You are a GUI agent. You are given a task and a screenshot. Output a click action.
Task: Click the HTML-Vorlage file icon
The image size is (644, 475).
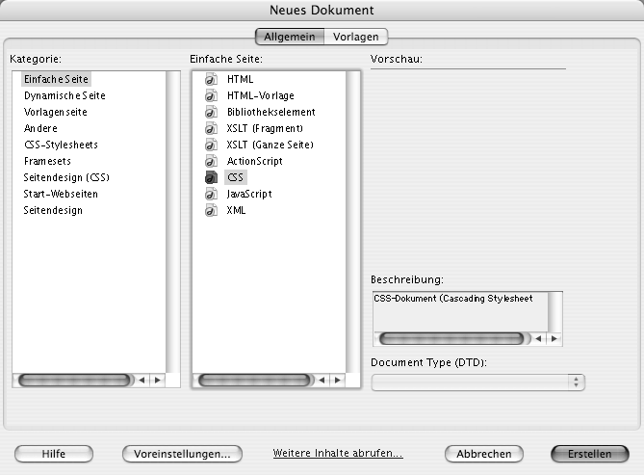(211, 95)
